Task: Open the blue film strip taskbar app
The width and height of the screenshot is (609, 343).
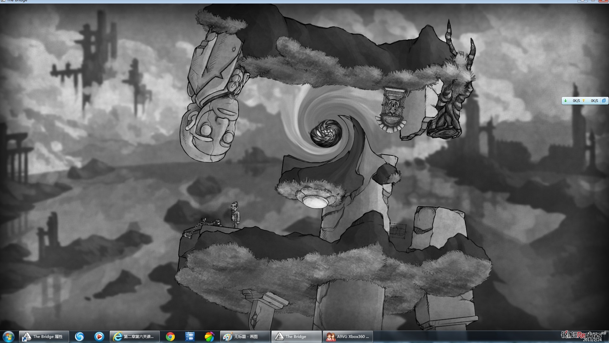Action: click(x=190, y=337)
